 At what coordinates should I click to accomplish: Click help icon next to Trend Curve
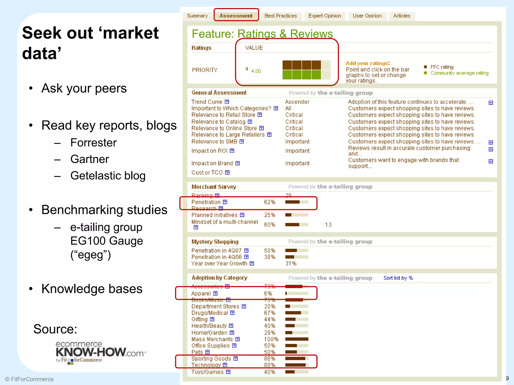pyautogui.click(x=227, y=102)
